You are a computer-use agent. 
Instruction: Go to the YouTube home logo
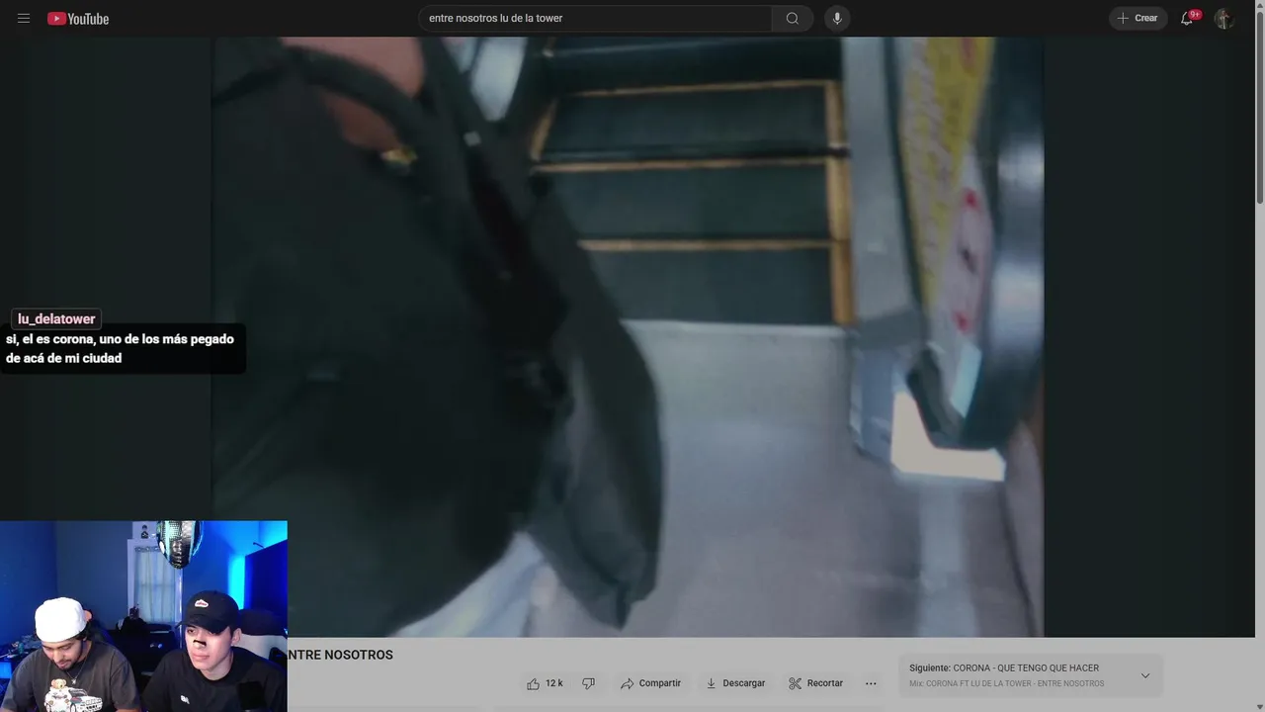click(x=78, y=19)
